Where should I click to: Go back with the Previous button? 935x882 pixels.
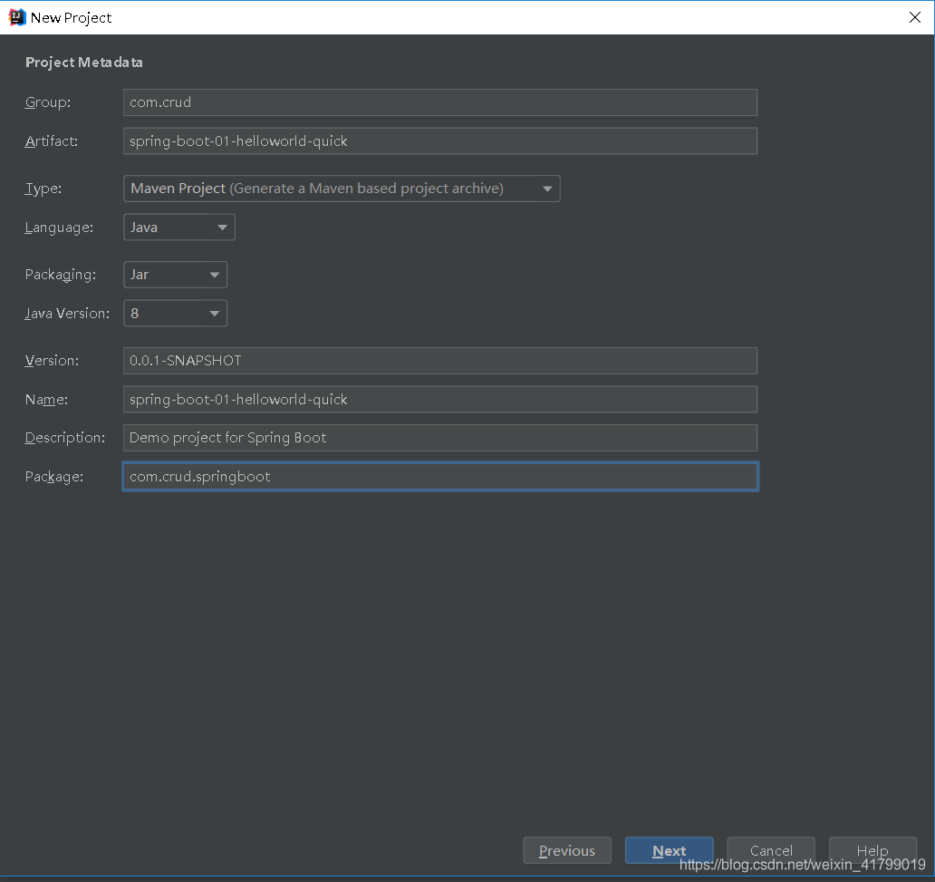coord(567,850)
